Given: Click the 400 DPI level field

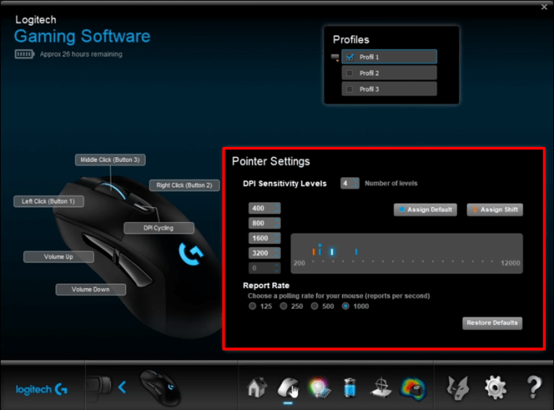Looking at the screenshot, I should [x=265, y=208].
